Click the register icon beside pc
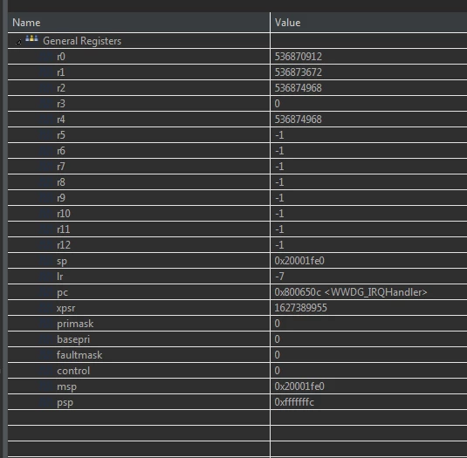This screenshot has width=467, height=458. pyautogui.click(x=46, y=292)
